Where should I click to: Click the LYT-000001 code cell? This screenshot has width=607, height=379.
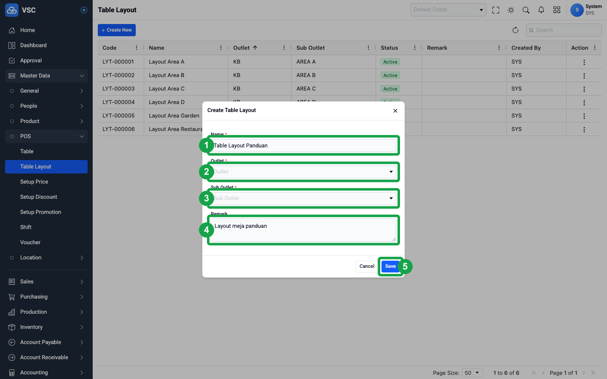coord(121,62)
